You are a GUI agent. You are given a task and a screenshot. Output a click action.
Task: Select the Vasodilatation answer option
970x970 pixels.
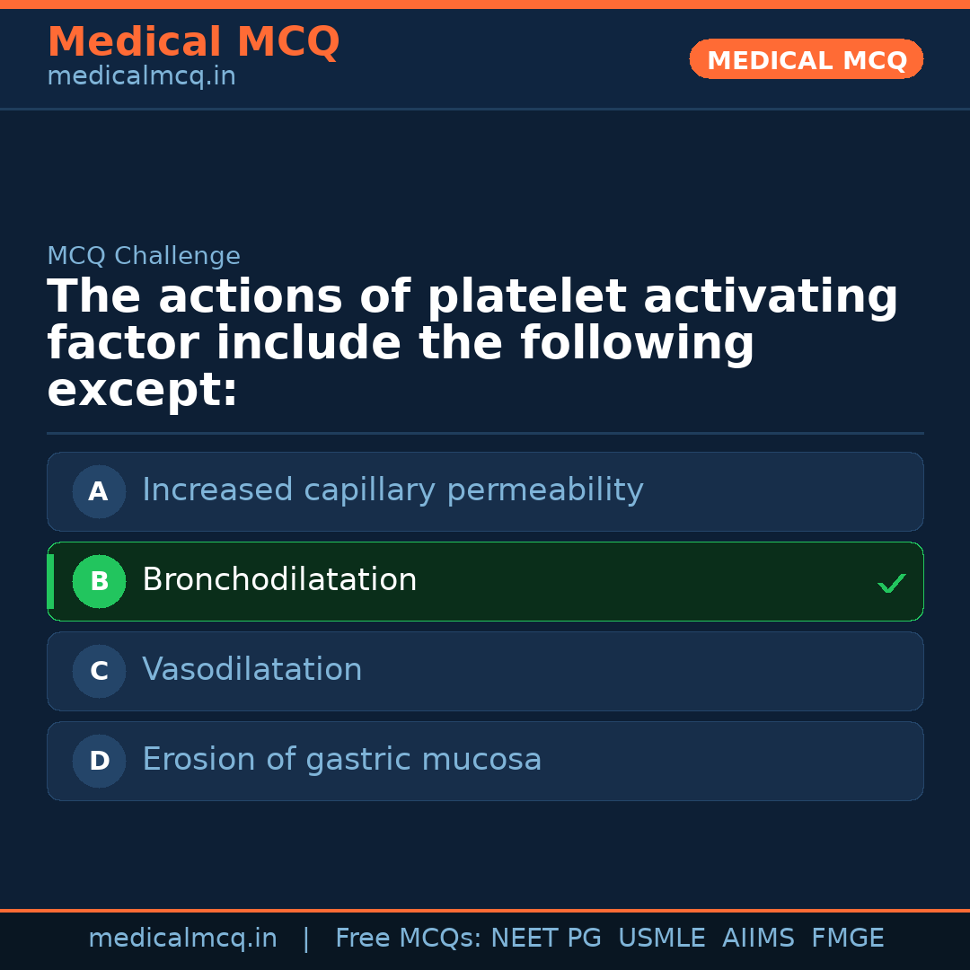click(x=485, y=671)
